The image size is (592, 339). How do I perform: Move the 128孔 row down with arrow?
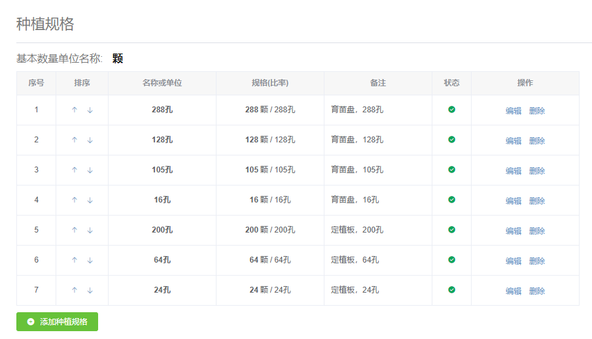click(90, 140)
